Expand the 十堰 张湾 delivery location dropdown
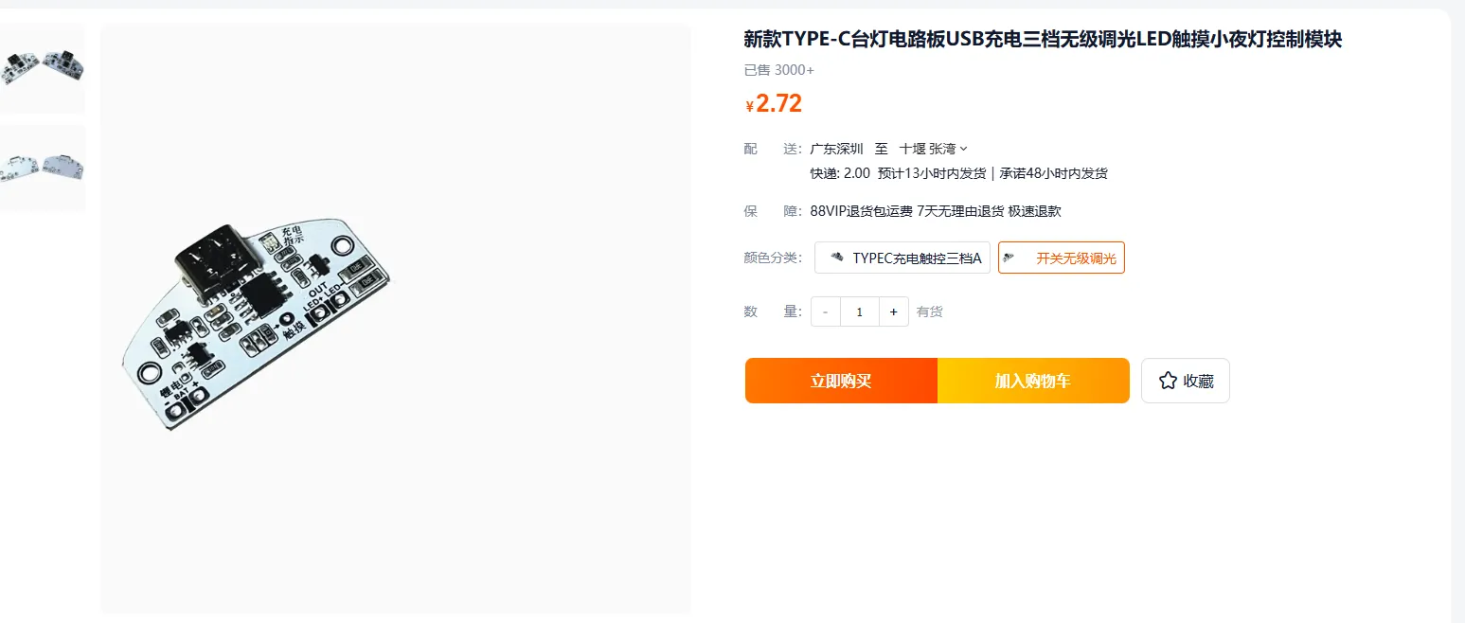 934,149
